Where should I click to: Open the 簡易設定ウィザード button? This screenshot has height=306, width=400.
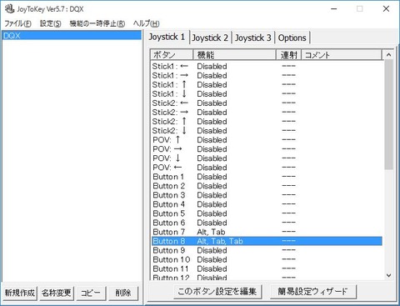pyautogui.click(x=313, y=291)
